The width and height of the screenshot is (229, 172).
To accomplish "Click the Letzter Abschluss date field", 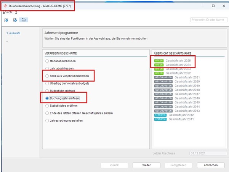I will tap(208, 153).
